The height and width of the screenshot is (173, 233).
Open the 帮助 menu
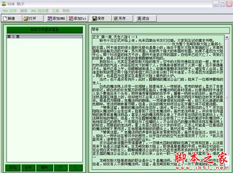66,11
